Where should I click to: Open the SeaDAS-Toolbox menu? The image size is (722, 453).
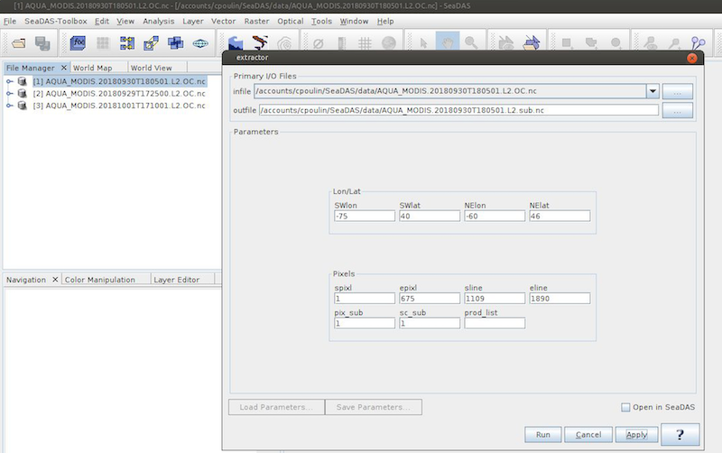(54, 21)
